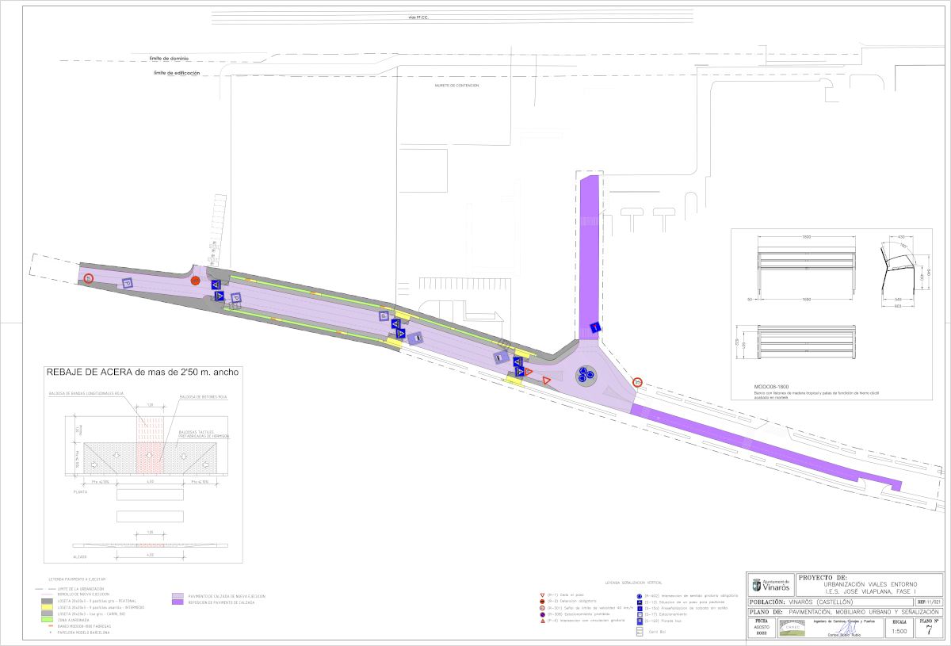Click the speed limit sign right of the roundabout

click(636, 383)
